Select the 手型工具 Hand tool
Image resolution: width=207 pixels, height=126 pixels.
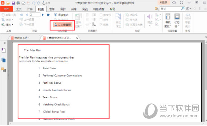[x=9, y=15]
